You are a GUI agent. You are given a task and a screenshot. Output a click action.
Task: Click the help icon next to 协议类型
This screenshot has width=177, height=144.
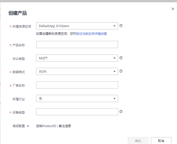coord(121,58)
